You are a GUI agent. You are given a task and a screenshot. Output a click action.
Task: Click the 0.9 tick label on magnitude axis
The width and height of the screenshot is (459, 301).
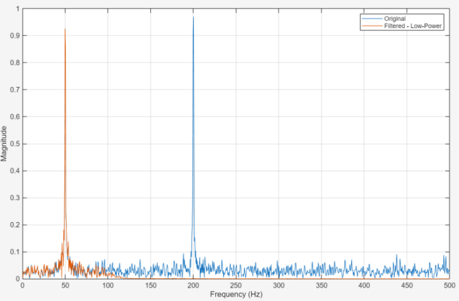pos(15,35)
